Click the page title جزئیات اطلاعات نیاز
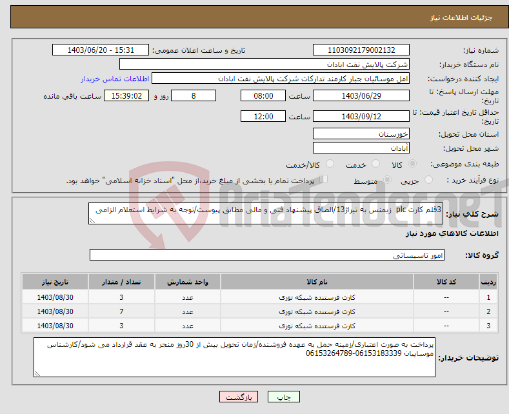The image size is (509, 414). (461, 17)
